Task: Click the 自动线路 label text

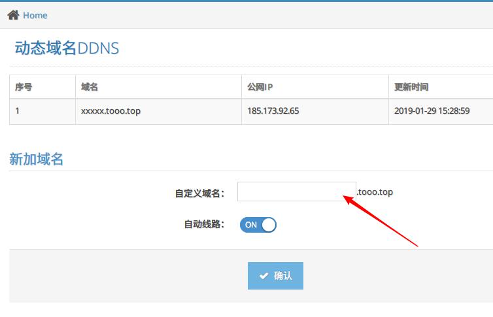Action: [x=203, y=225]
